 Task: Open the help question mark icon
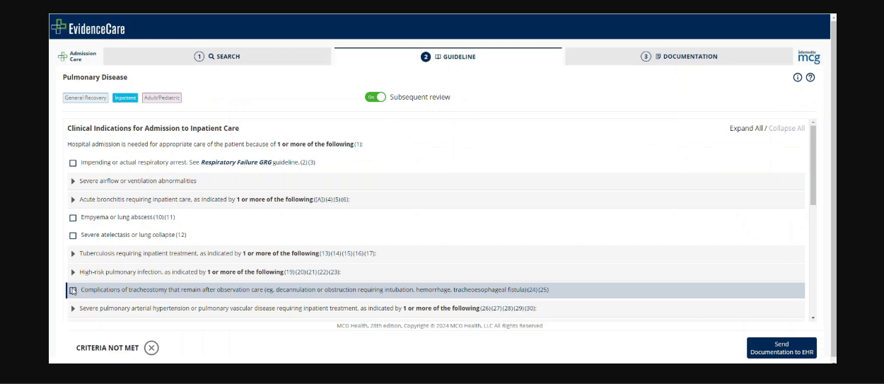pos(810,78)
